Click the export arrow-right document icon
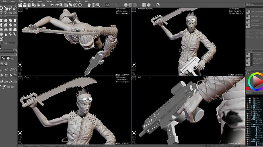This screenshot has width=263, height=147. click(x=43, y=5)
